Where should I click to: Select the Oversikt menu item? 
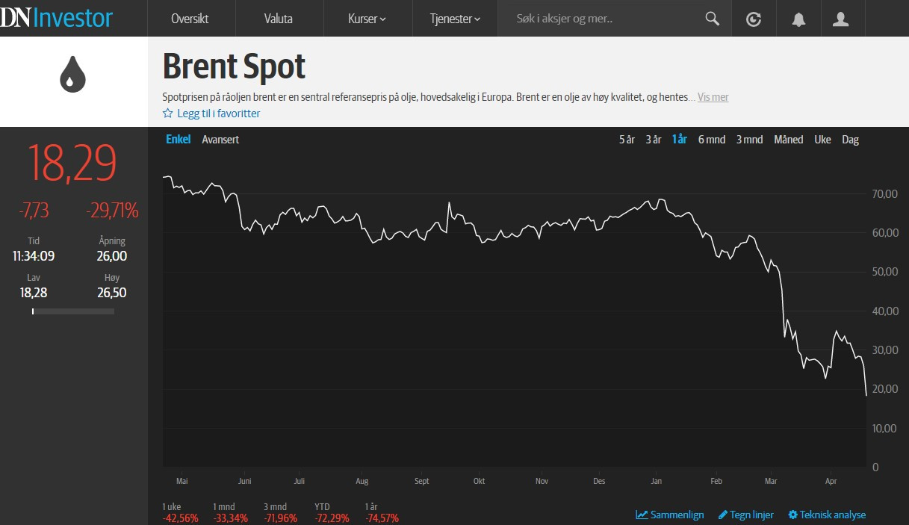(x=191, y=19)
